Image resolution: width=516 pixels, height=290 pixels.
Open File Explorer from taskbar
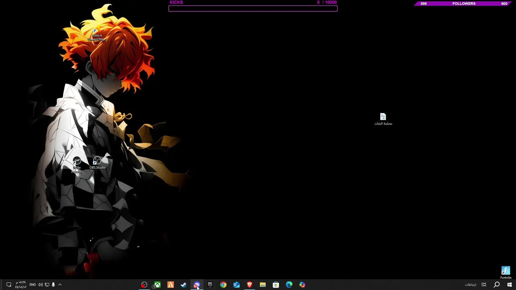coord(263,285)
